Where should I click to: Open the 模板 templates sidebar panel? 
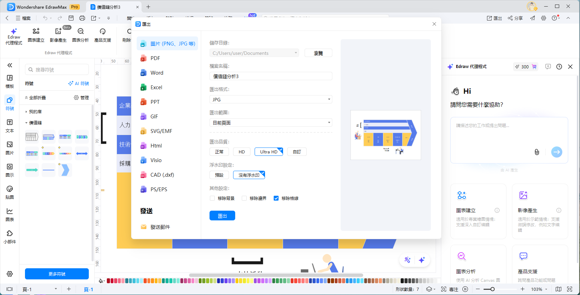click(10, 82)
